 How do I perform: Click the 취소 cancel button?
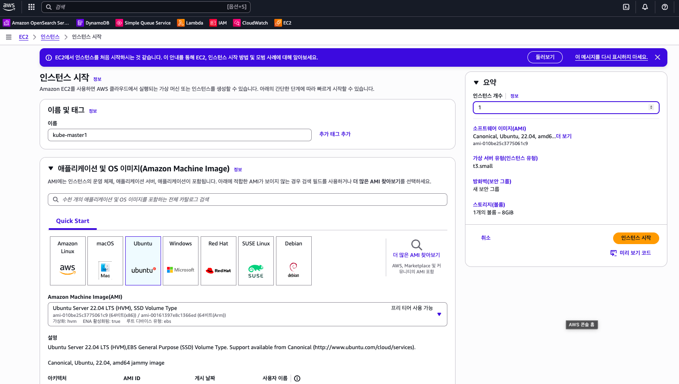pos(486,238)
